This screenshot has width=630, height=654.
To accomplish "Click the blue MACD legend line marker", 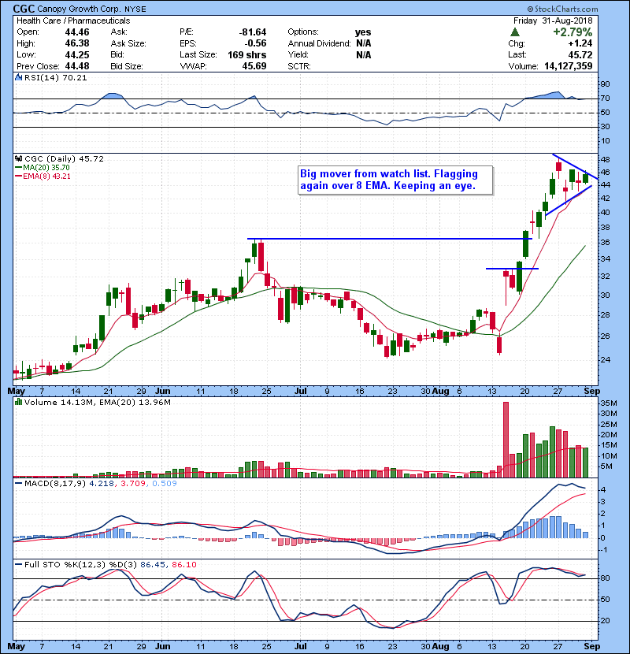I will [18, 484].
